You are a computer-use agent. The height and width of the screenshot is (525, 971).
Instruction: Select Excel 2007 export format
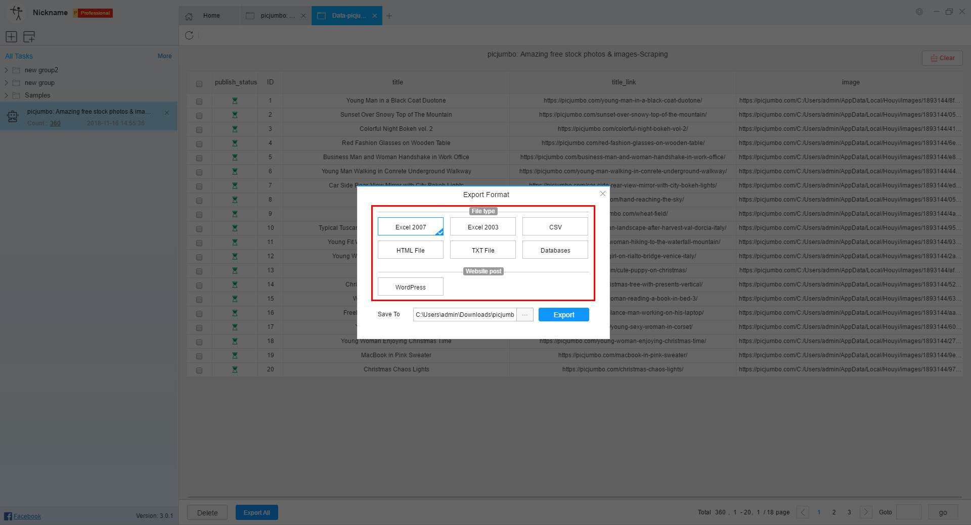tap(411, 227)
